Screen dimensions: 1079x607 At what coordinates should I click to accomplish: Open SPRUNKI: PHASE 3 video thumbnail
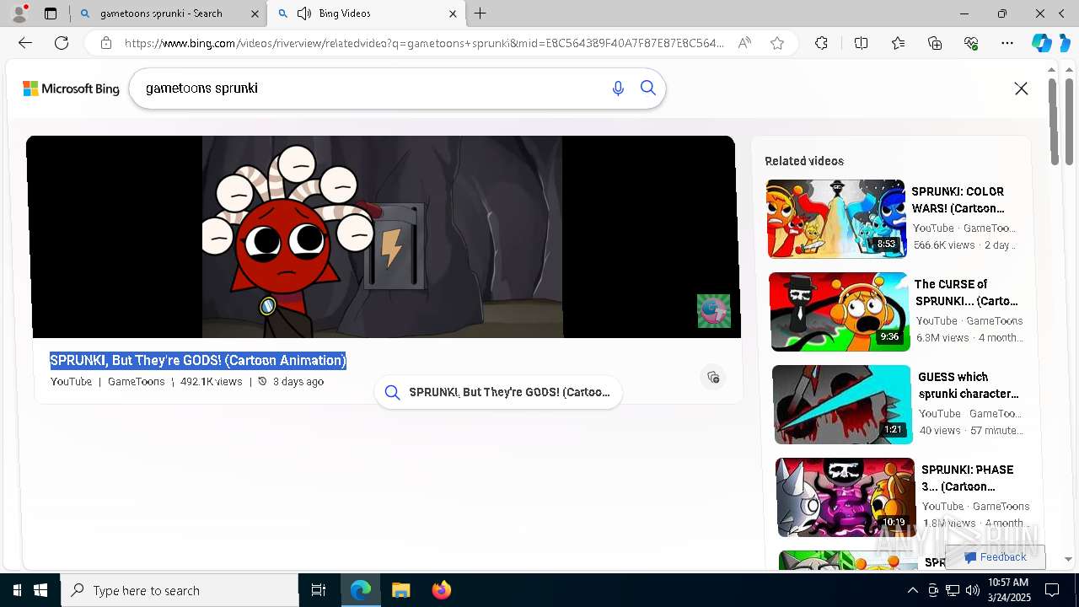[x=845, y=497]
